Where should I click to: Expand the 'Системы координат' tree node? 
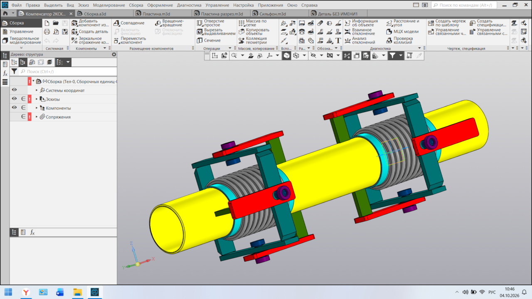pyautogui.click(x=37, y=90)
